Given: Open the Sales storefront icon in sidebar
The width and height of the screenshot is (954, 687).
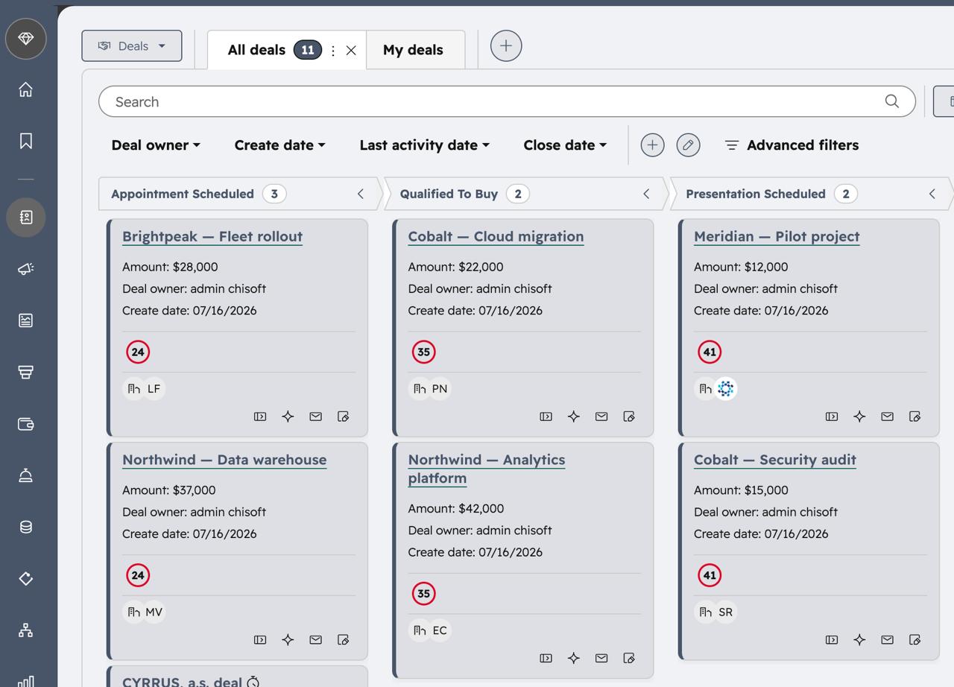Looking at the screenshot, I should point(26,372).
